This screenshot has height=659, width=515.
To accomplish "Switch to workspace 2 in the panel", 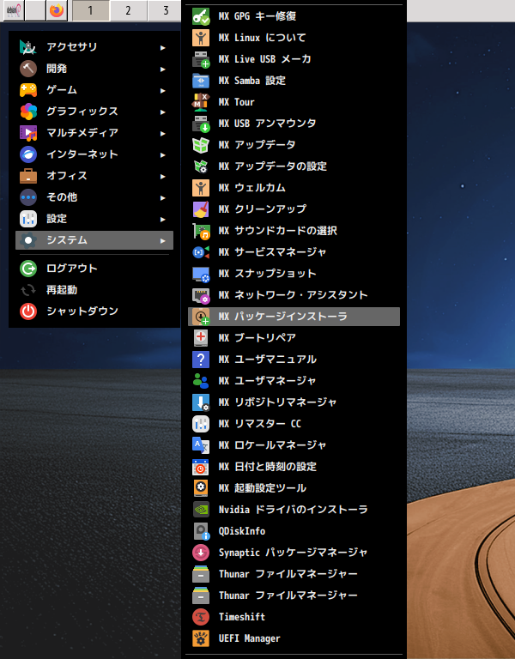I will coord(128,10).
